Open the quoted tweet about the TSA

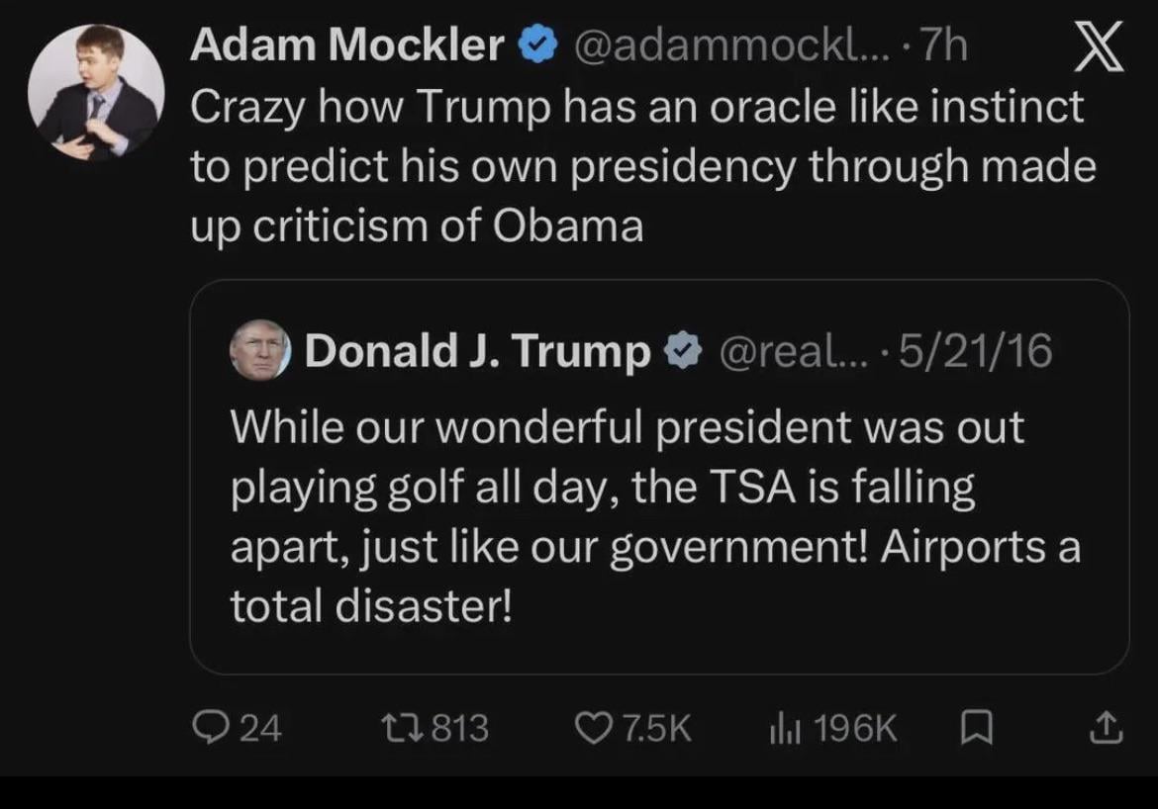(653, 514)
